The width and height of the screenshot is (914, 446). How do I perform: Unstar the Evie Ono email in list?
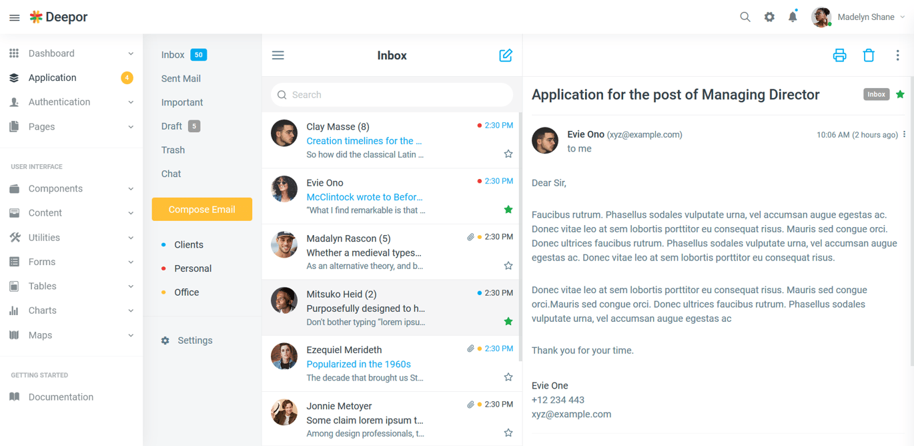(x=508, y=210)
